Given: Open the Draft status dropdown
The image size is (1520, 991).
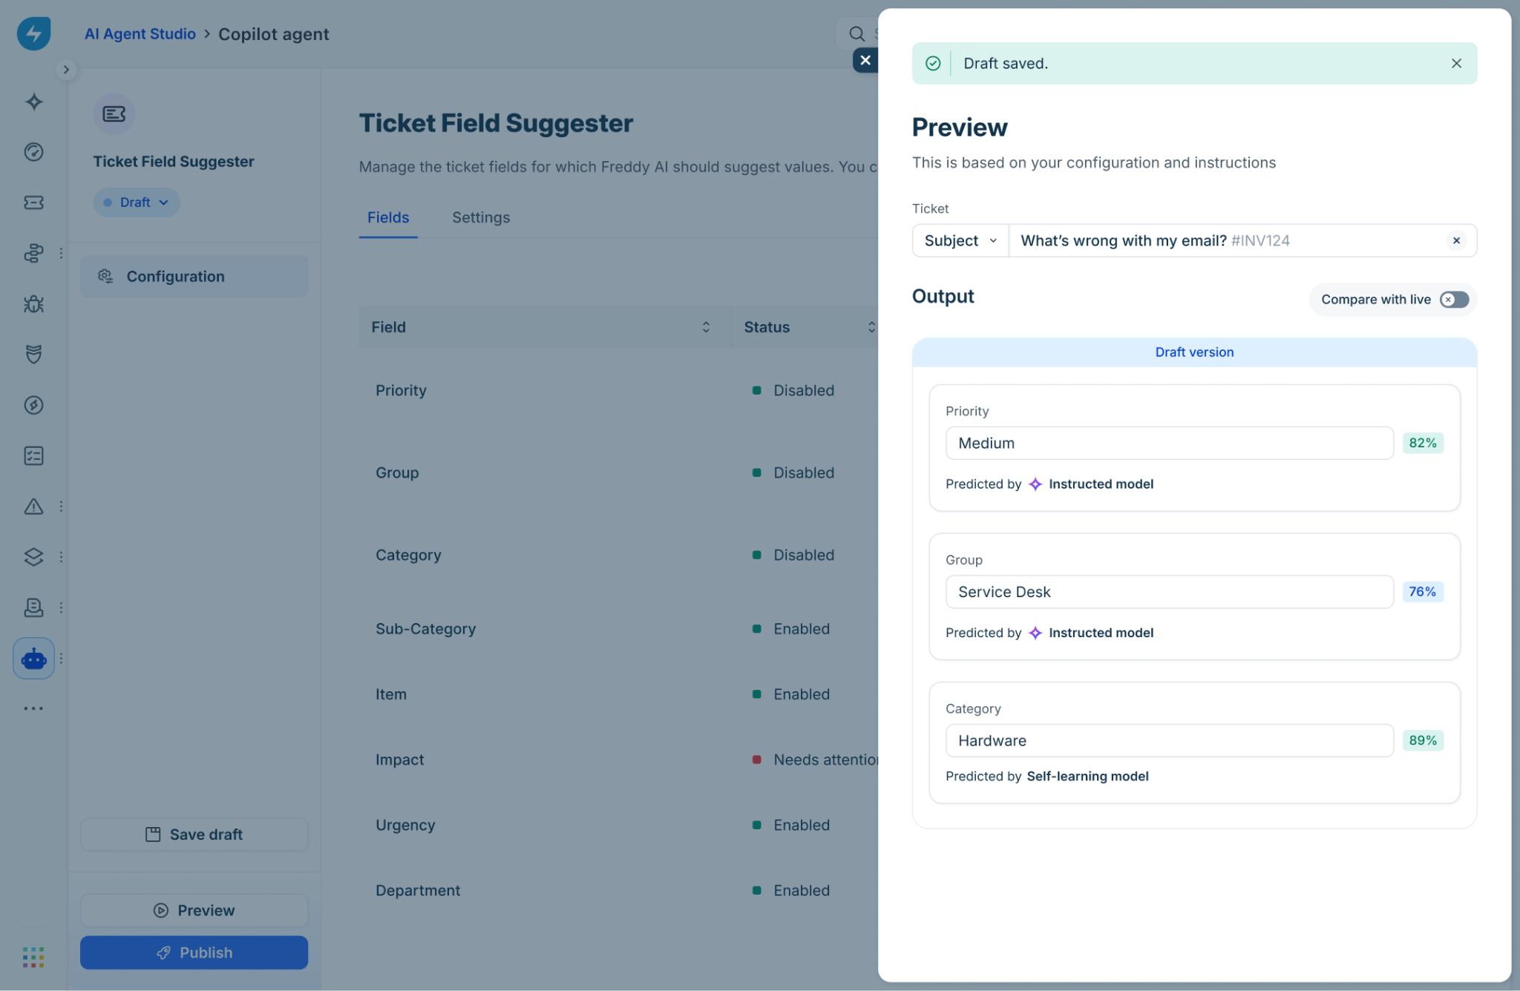Looking at the screenshot, I should coord(137,203).
